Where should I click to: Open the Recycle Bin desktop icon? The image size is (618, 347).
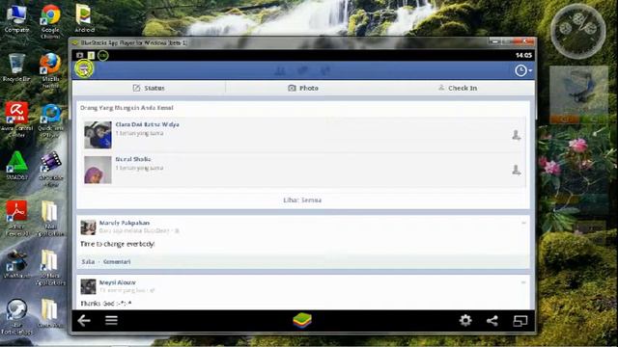coord(16,67)
